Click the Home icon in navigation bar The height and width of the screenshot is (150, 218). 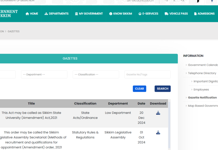[27, 14]
